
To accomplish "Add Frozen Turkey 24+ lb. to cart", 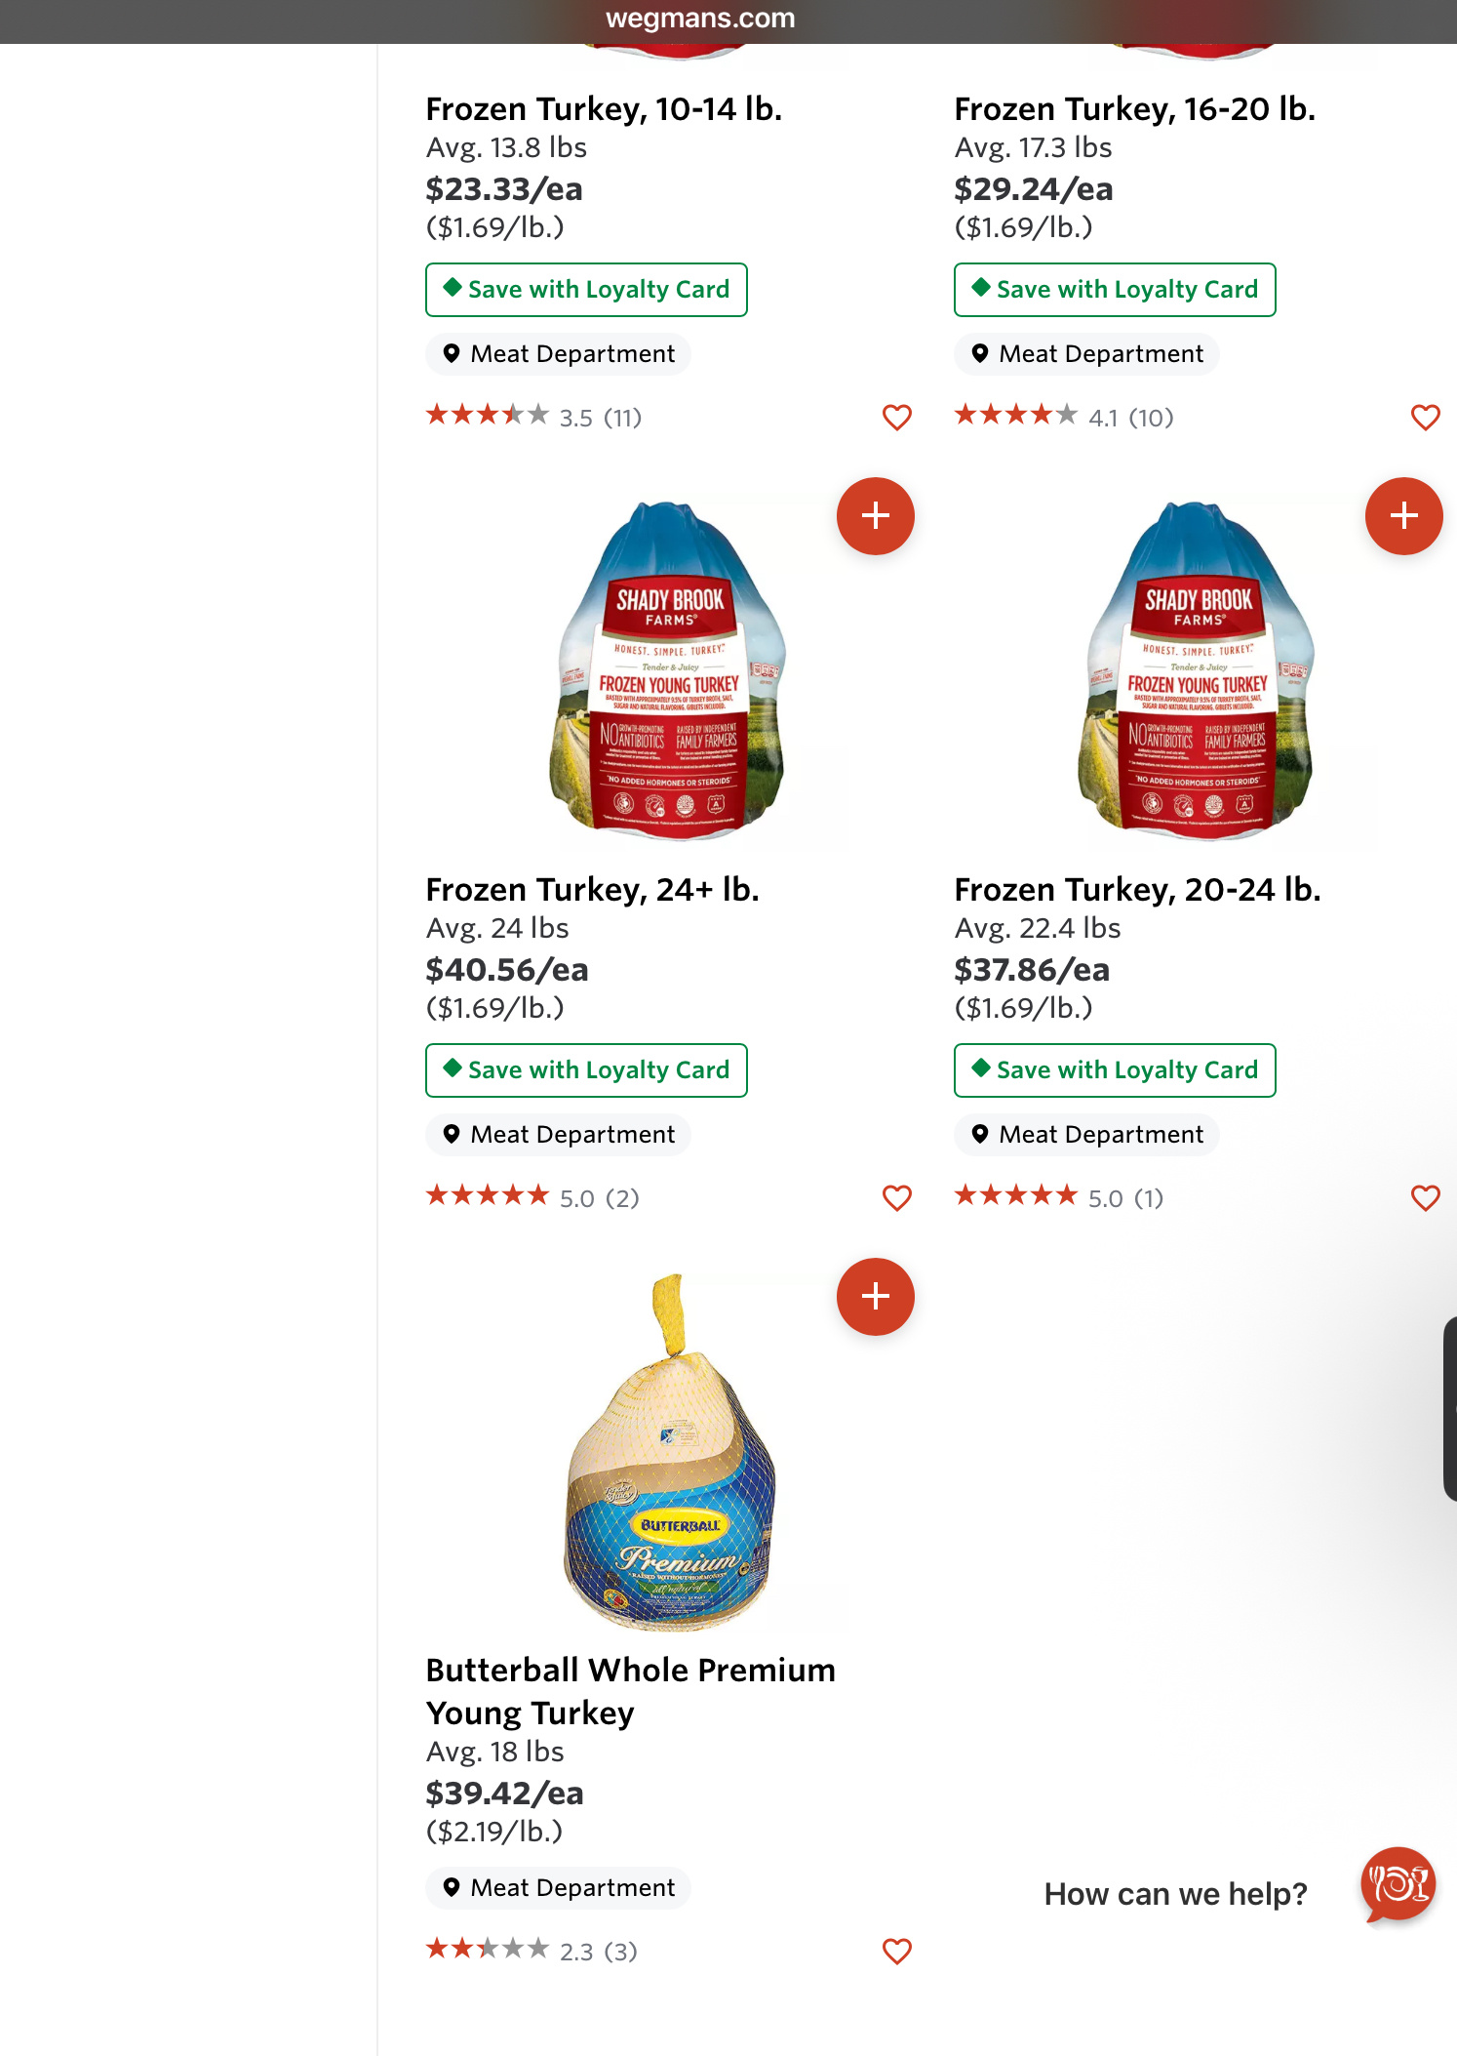I will coord(875,516).
